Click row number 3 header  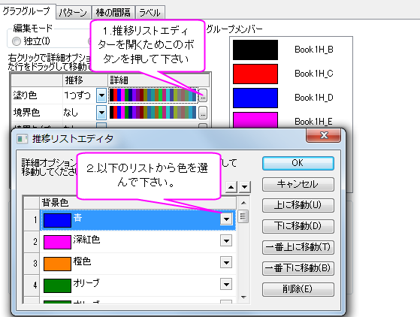tap(32, 264)
